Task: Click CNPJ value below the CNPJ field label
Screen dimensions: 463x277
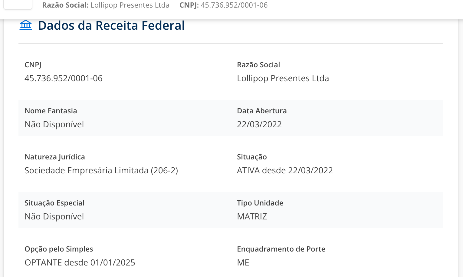Action: click(x=64, y=78)
